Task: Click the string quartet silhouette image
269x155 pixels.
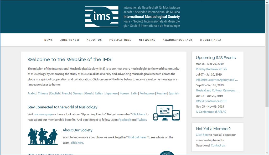Action: point(43,136)
